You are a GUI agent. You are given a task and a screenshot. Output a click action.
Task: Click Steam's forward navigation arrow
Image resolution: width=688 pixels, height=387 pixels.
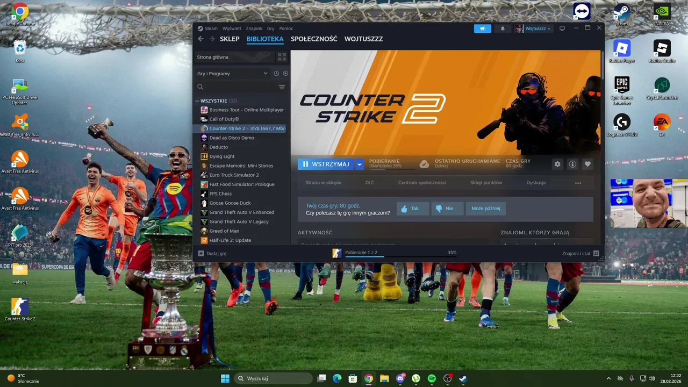point(212,39)
